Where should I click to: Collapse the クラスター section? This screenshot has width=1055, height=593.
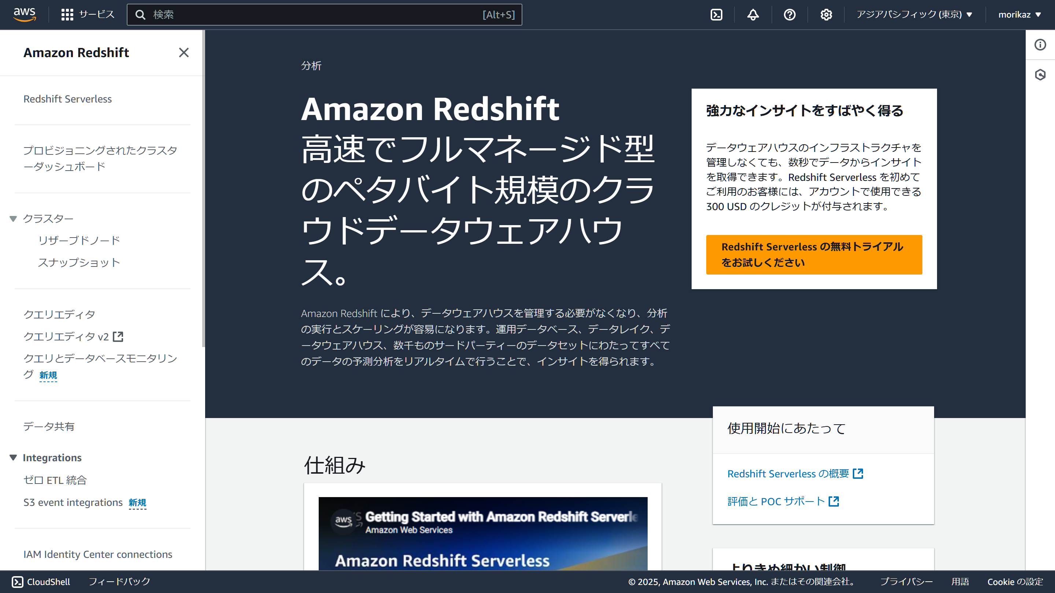pyautogui.click(x=13, y=219)
